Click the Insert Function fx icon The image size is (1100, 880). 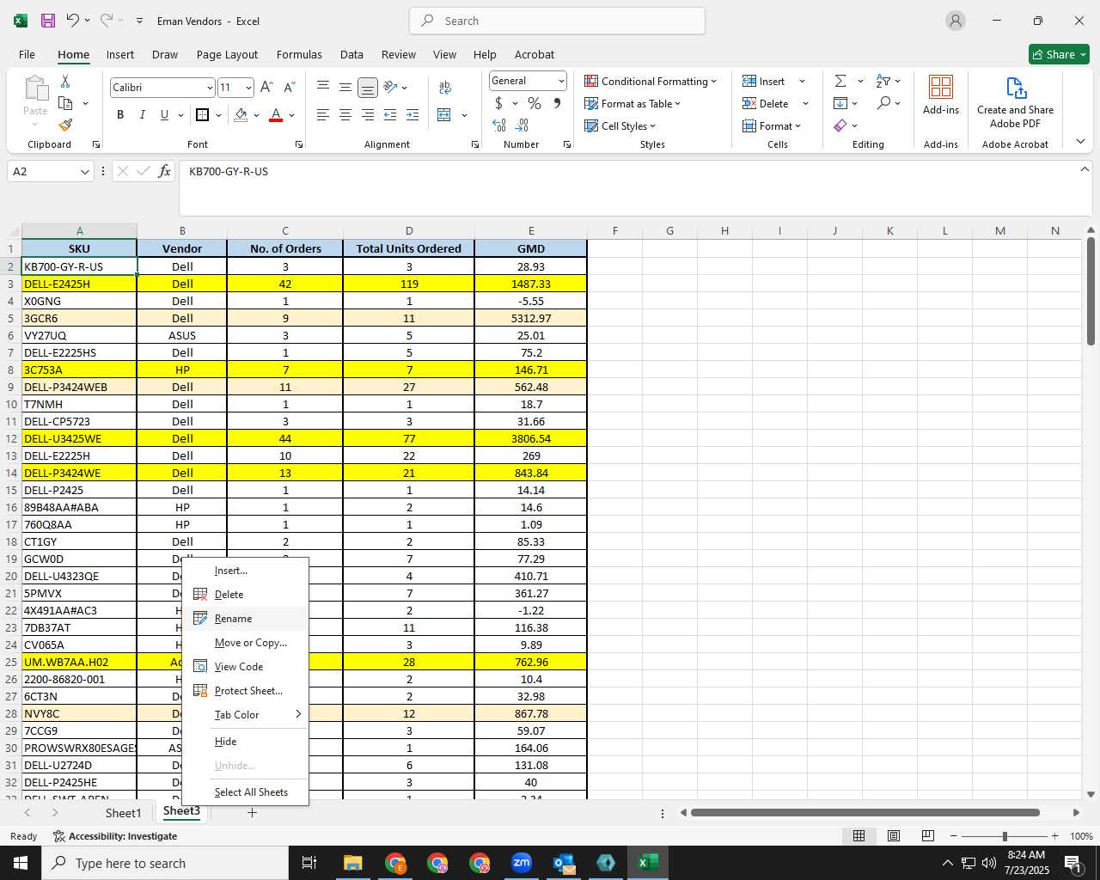pos(165,171)
